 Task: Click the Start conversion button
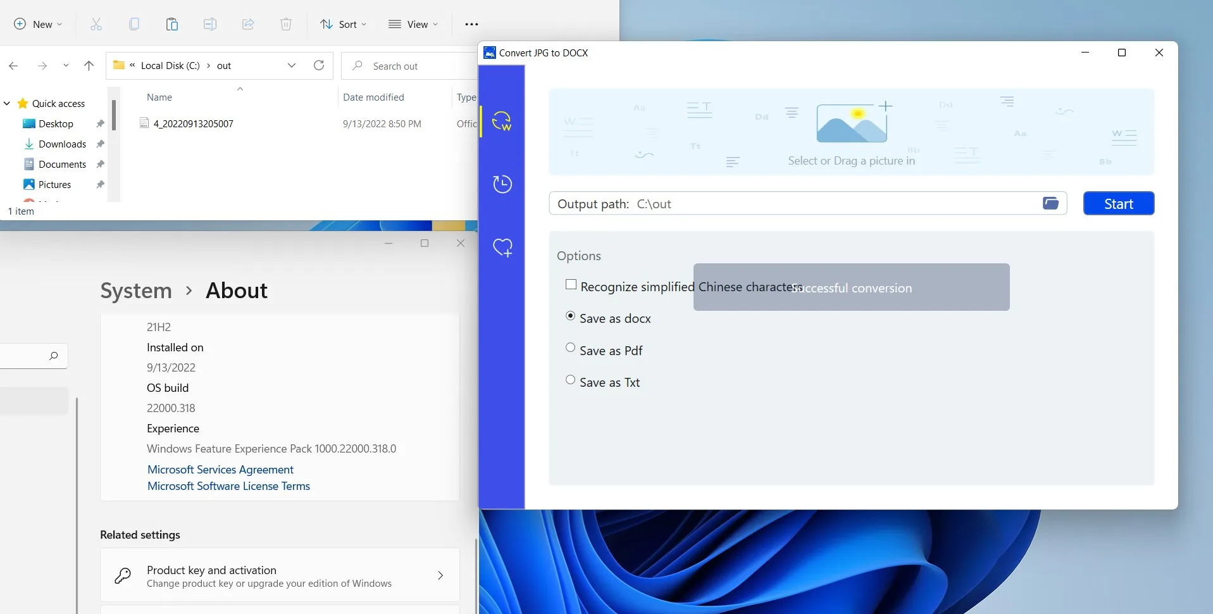click(x=1119, y=203)
